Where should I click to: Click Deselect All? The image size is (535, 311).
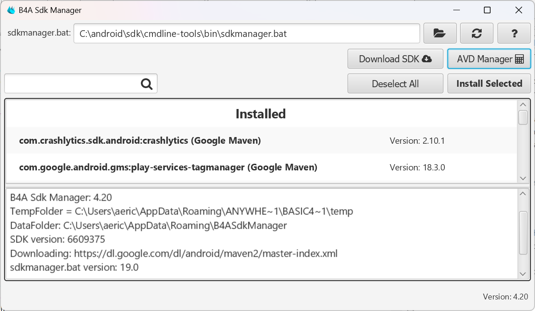(395, 84)
